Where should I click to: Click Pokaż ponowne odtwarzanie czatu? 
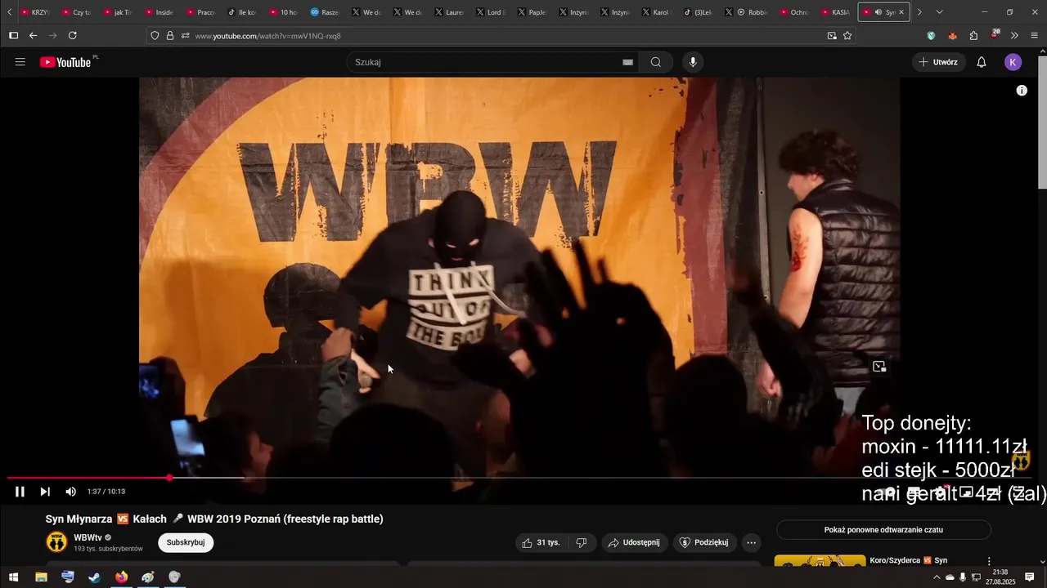tap(883, 530)
